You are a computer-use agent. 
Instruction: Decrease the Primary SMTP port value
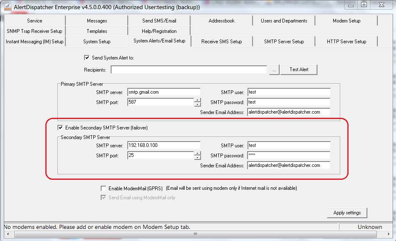coord(198,104)
